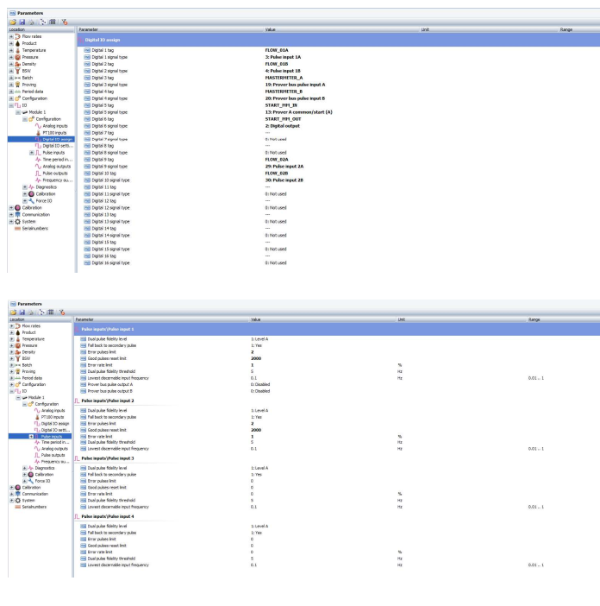Click Unit column header in Digital IO assign window
The image size is (600, 606).
(490, 29)
